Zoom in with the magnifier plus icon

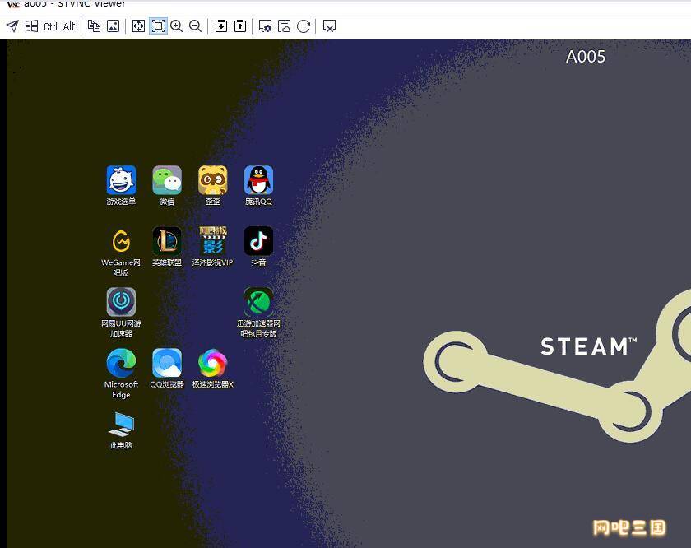pos(177,26)
